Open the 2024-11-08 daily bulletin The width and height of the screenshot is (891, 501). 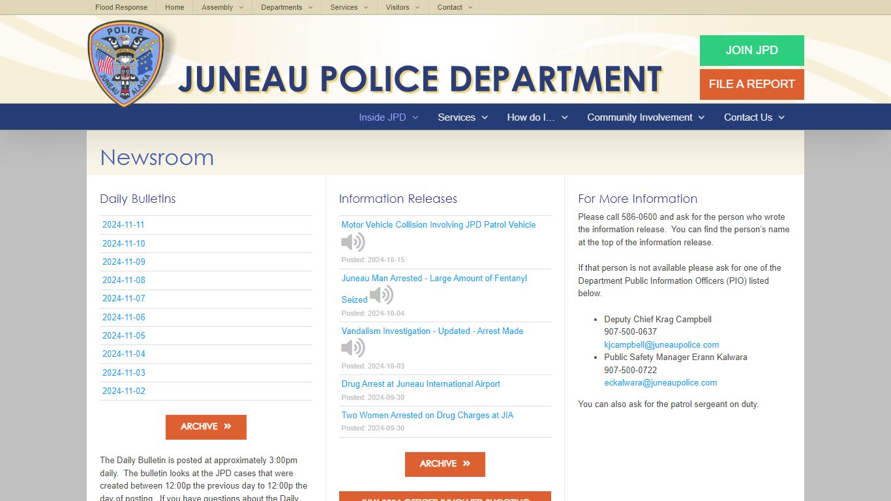[123, 280]
